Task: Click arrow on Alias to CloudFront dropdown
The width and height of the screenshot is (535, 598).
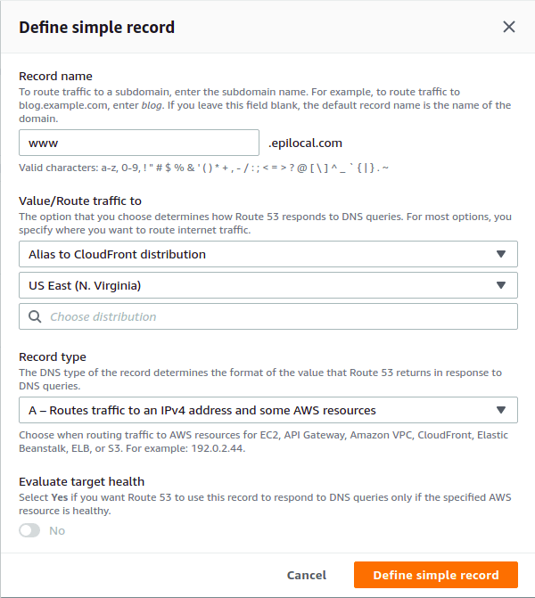Action: coord(500,254)
